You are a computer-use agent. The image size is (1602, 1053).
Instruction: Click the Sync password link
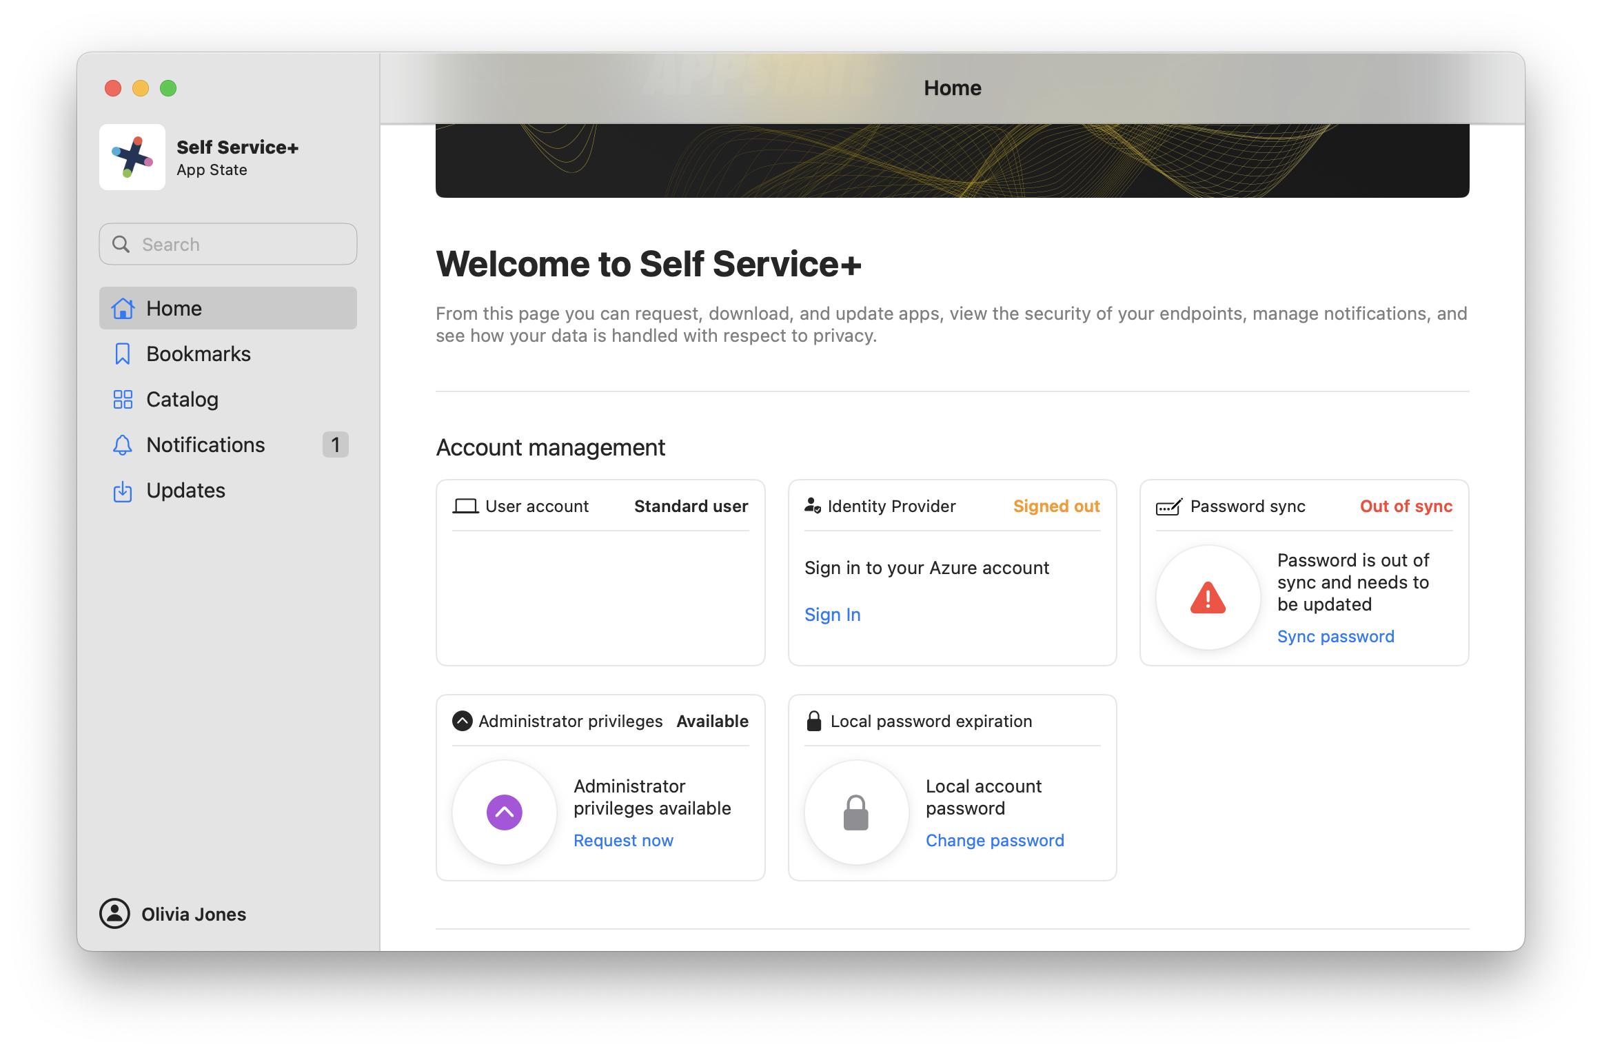(x=1335, y=637)
